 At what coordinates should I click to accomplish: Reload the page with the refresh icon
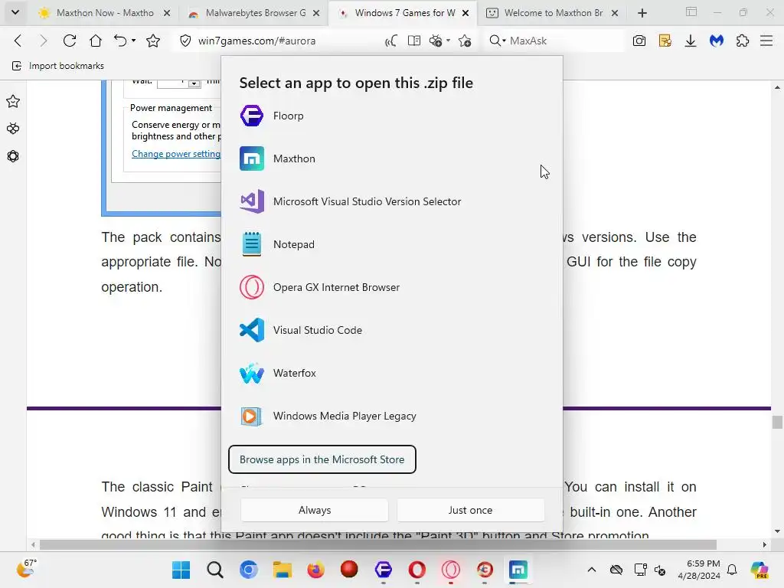[x=70, y=41]
